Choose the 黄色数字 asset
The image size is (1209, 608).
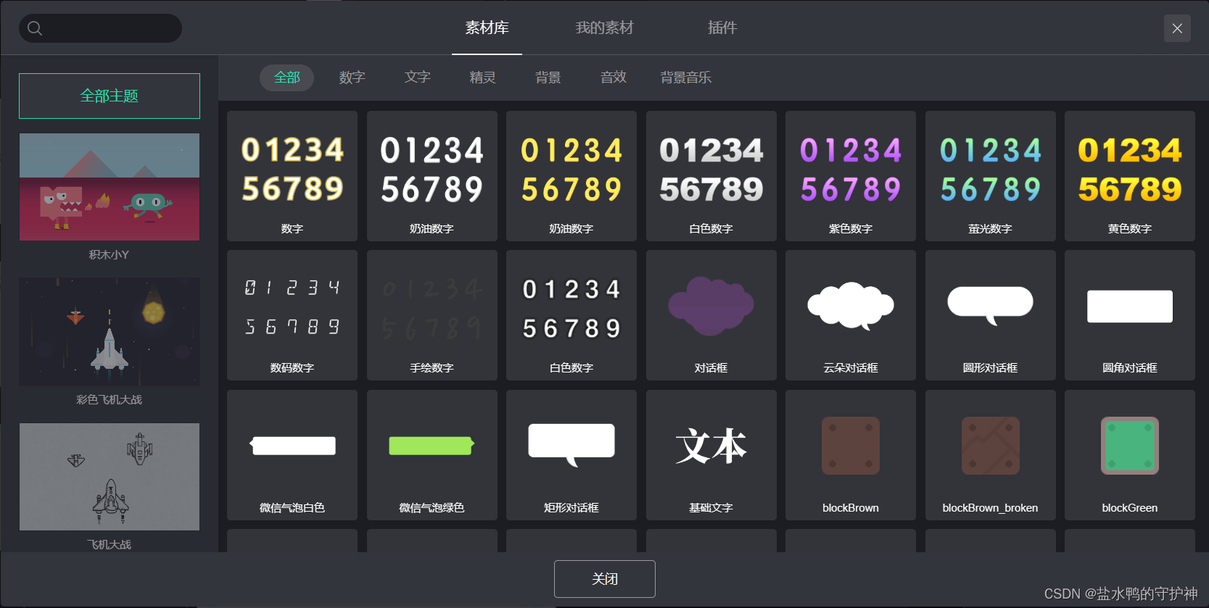coord(1130,176)
